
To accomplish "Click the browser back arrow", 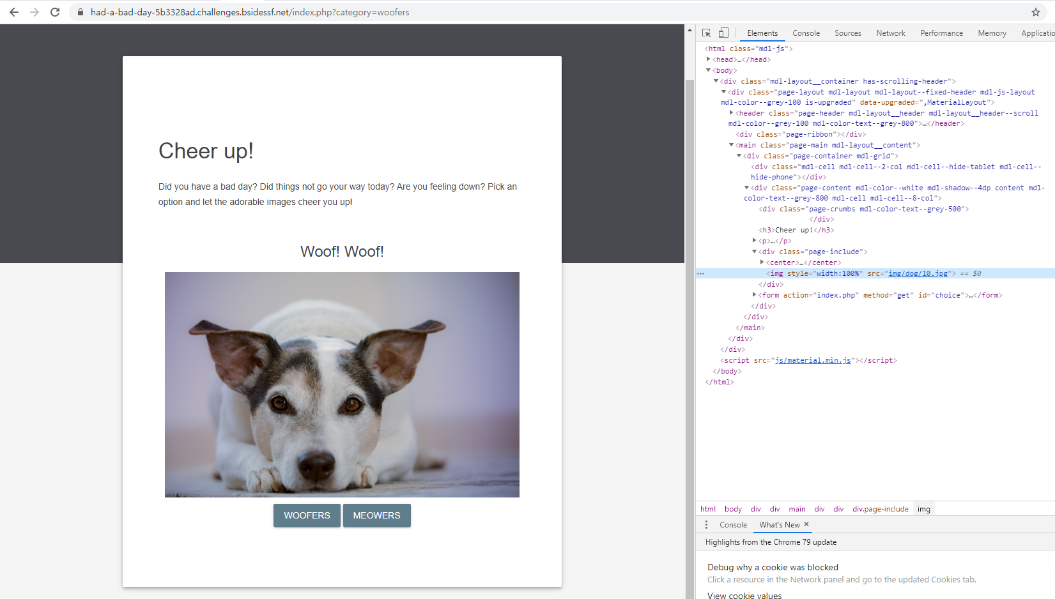I will 14,12.
